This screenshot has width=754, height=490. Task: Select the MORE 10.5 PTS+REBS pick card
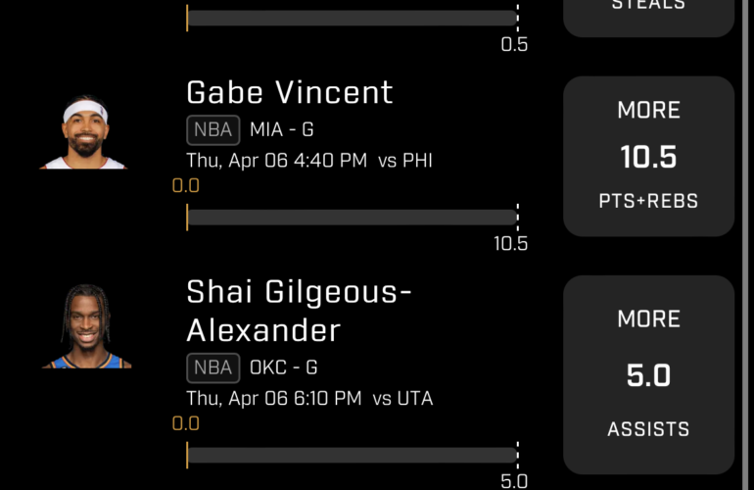click(x=648, y=157)
